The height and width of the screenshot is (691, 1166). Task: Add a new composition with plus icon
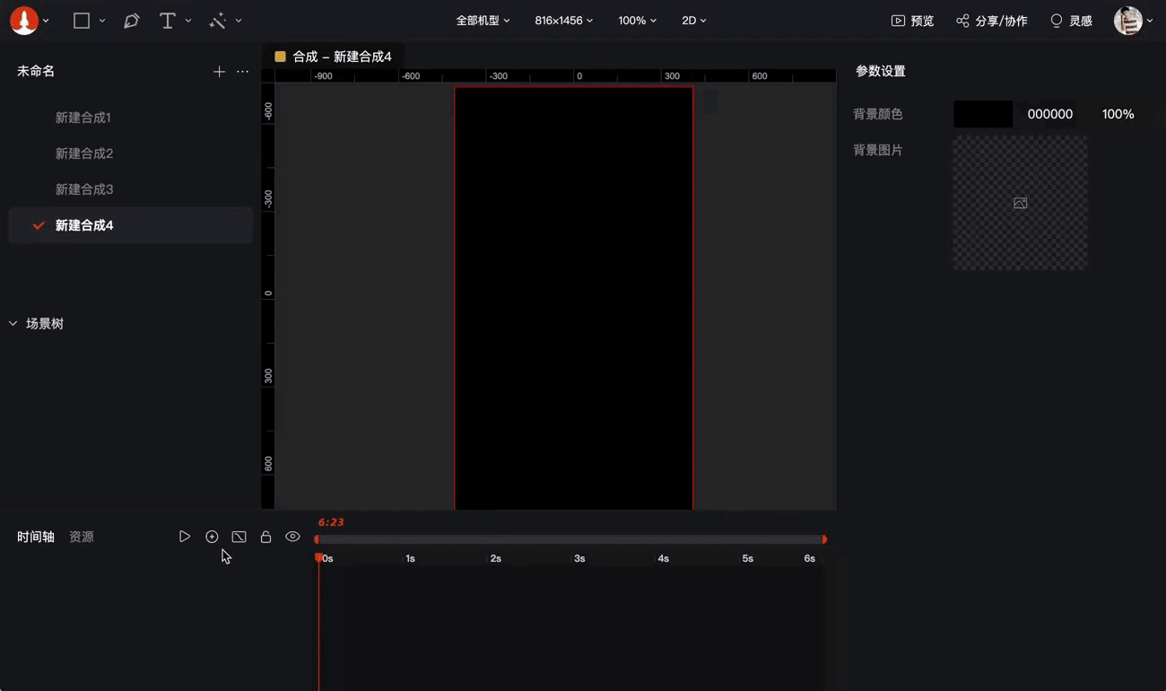pos(219,72)
